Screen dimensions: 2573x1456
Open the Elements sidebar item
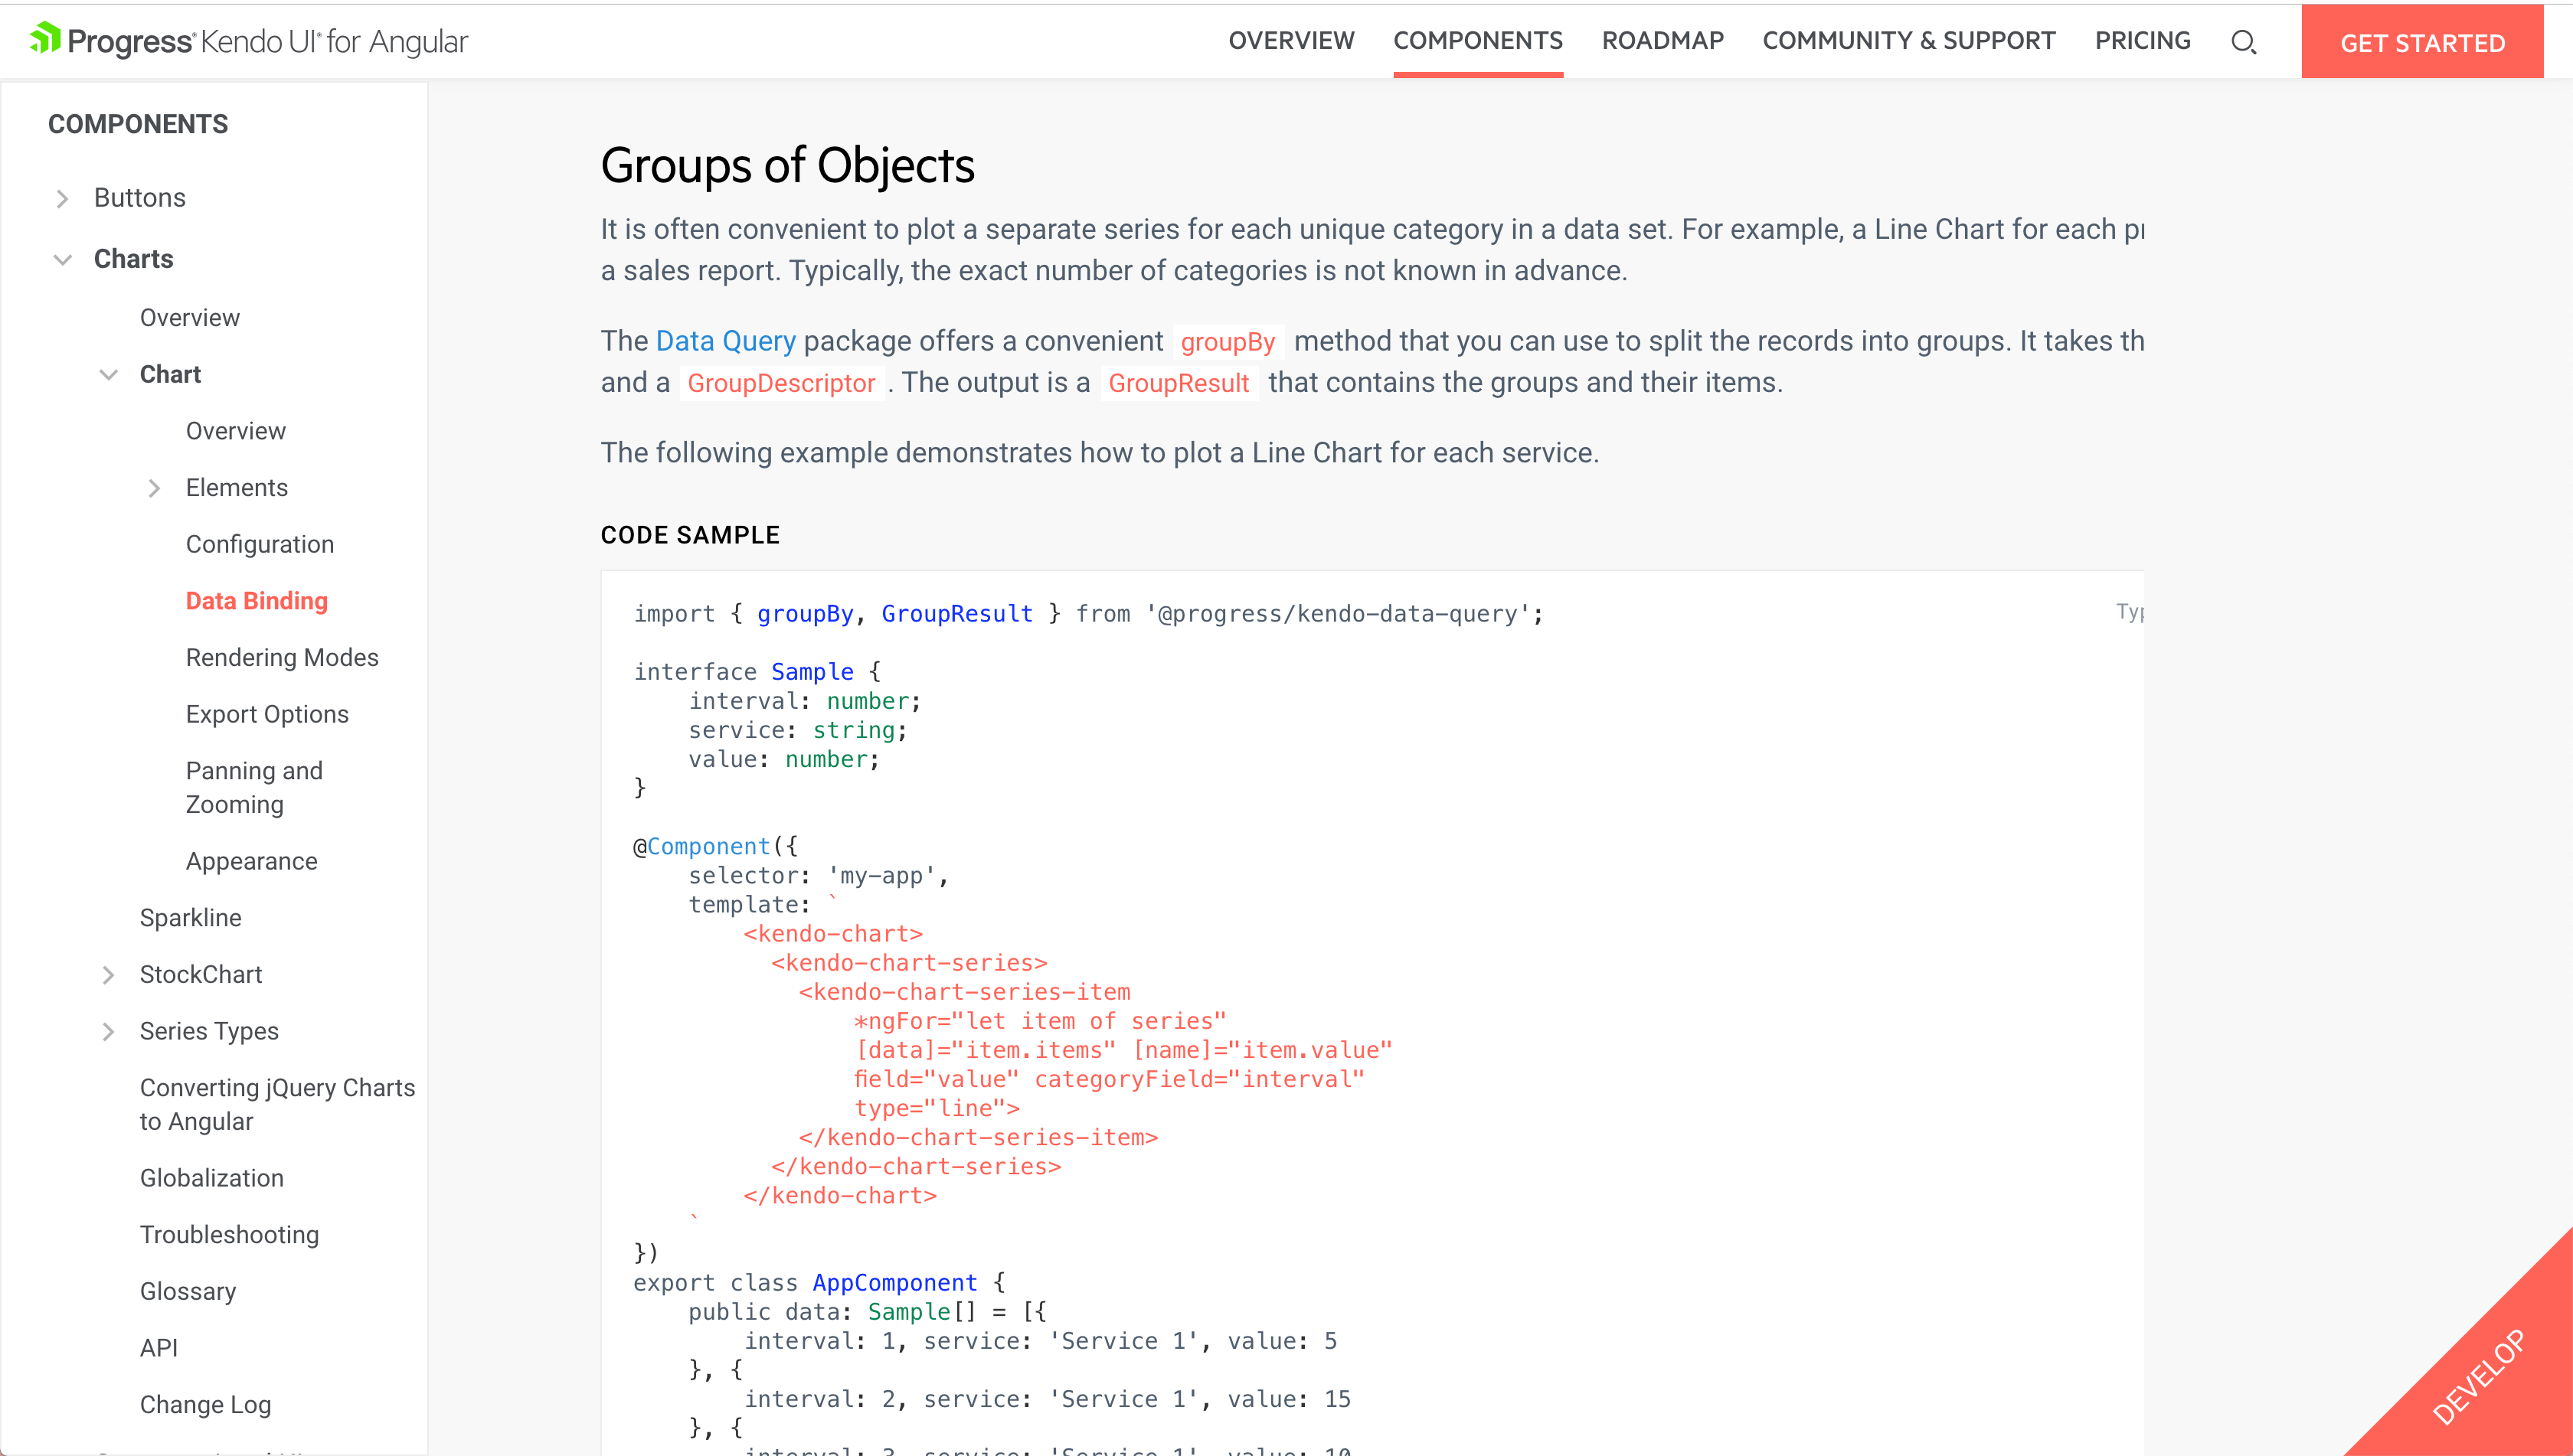pos(237,488)
